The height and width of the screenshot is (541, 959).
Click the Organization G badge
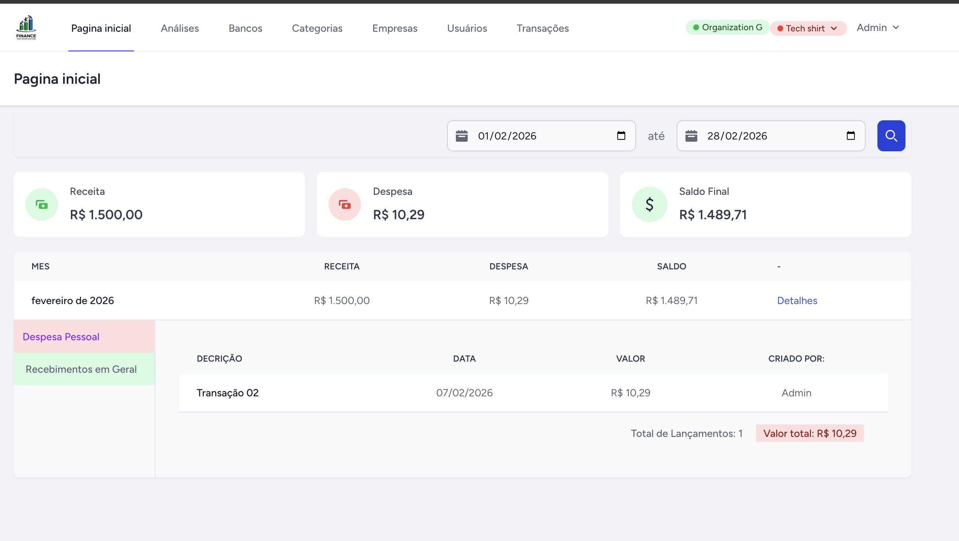click(728, 27)
